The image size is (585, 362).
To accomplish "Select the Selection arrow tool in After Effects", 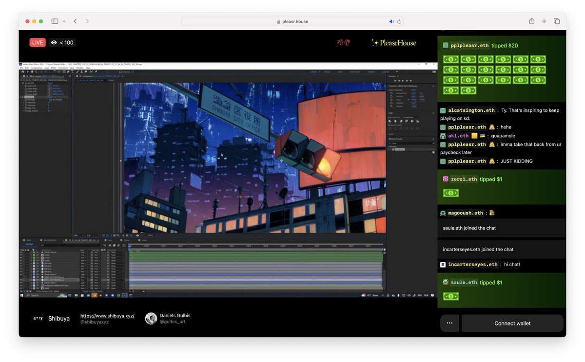I will [28, 72].
